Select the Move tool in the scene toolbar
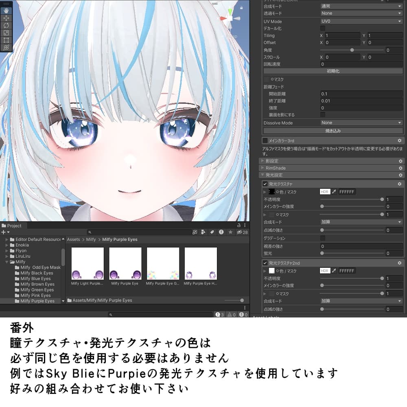 click(x=6, y=18)
